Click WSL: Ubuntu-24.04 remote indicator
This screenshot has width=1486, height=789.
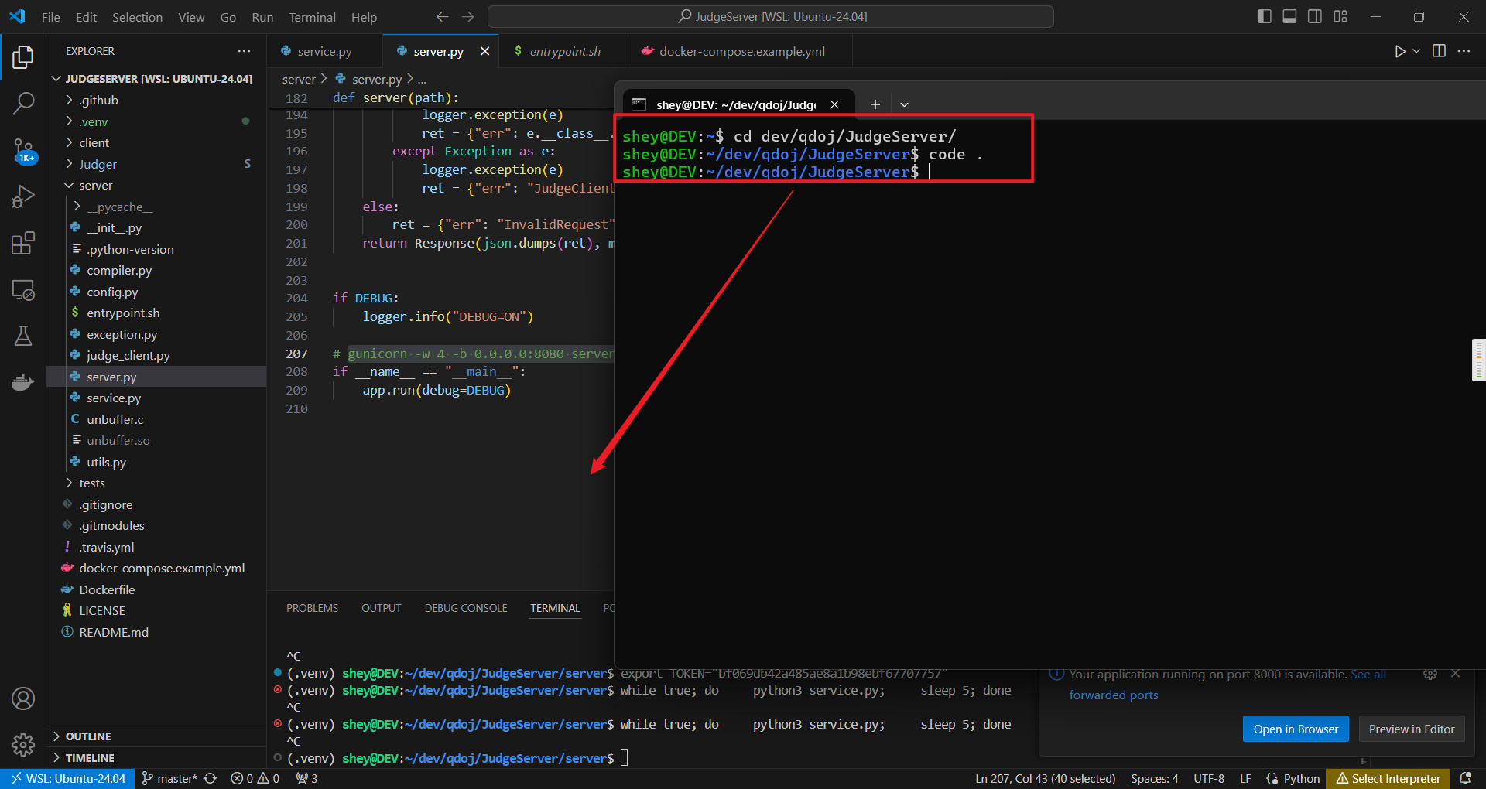68,779
